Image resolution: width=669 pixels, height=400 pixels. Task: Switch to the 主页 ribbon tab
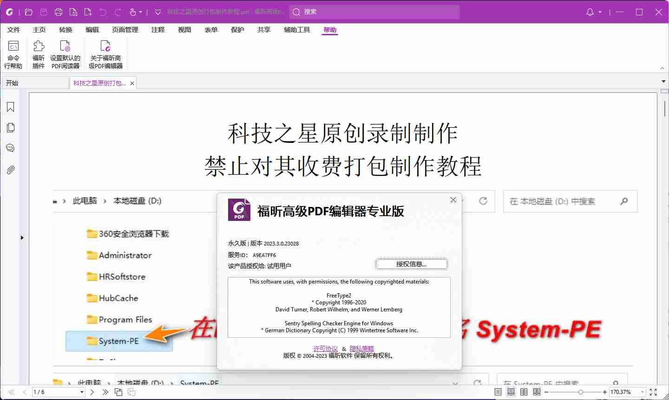[x=39, y=30]
